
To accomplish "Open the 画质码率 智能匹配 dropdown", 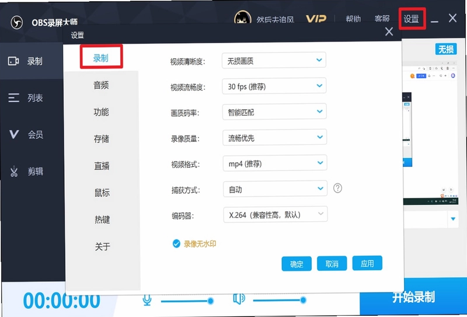I will tap(274, 112).
